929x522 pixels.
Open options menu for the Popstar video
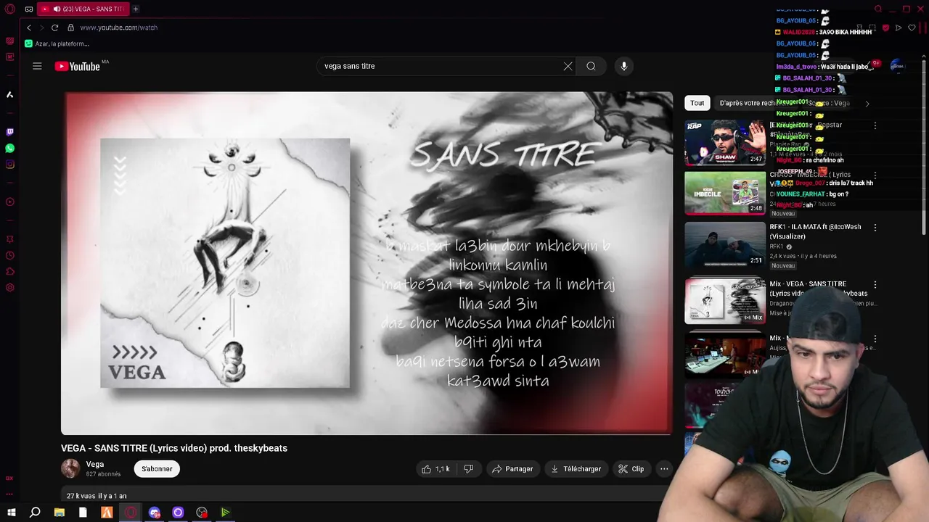[875, 125]
